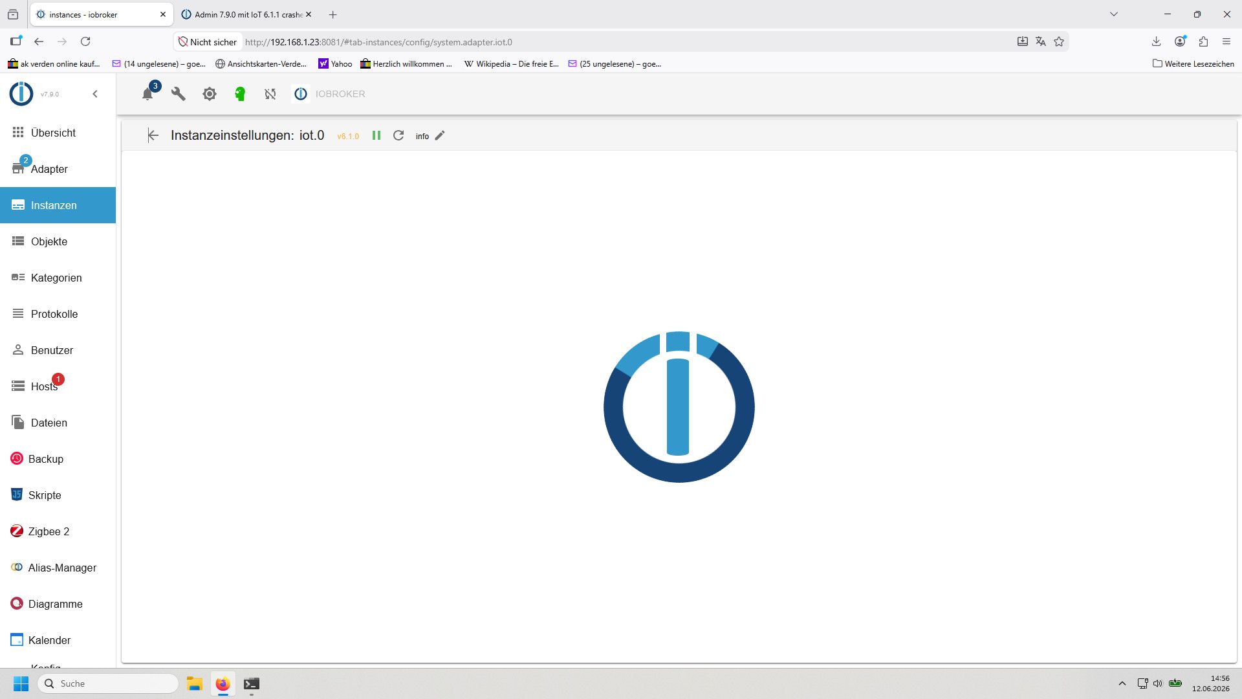Screen dimensions: 1242x699
Task: Select Instanzen in the sidebar
Action: pos(58,205)
